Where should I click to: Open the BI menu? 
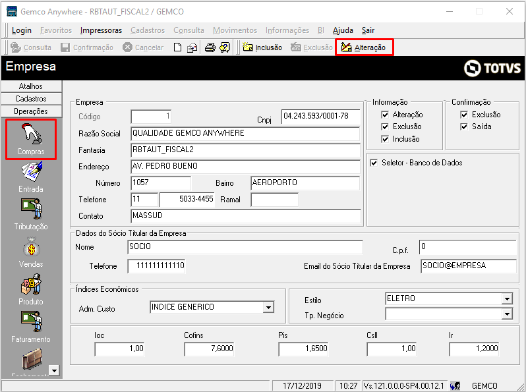coord(321,30)
